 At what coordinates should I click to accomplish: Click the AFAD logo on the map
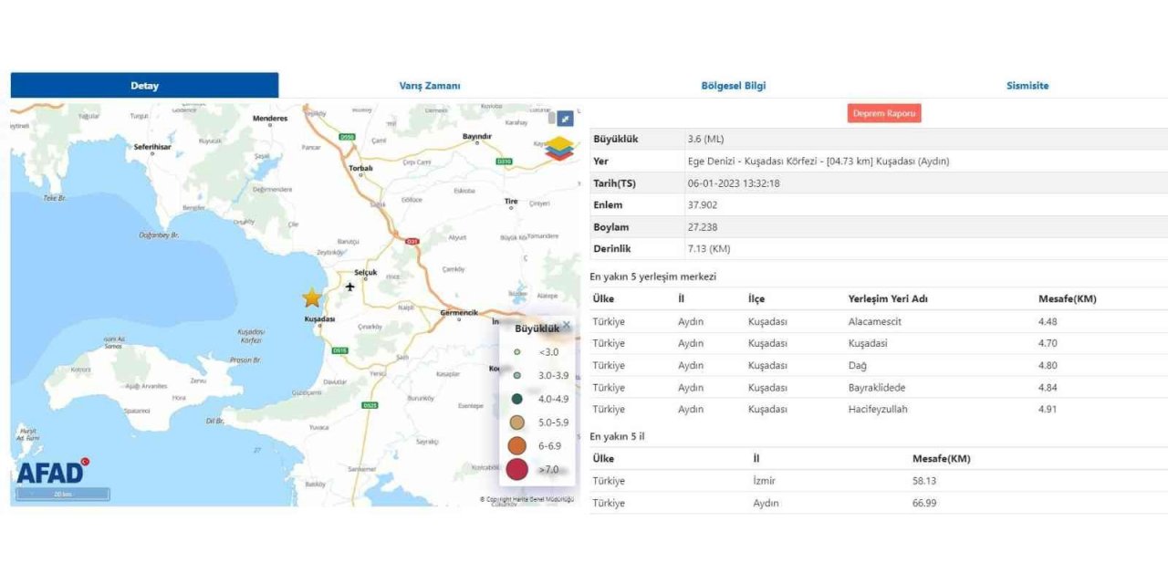tap(53, 472)
